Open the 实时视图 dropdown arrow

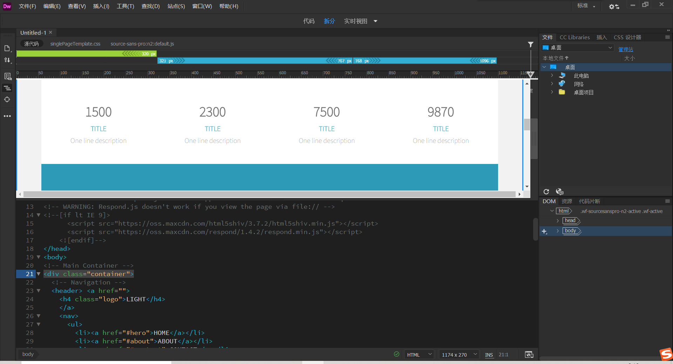375,21
